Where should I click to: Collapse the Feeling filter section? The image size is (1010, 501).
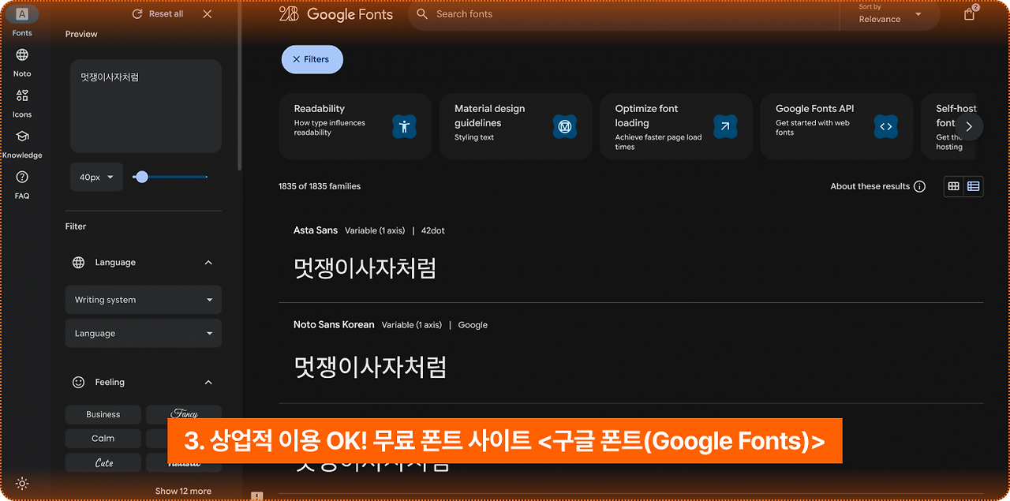208,382
